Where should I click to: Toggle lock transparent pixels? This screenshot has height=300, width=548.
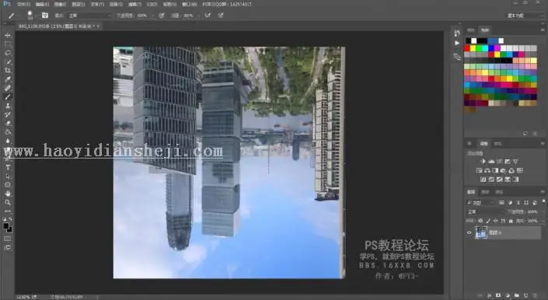(x=480, y=221)
